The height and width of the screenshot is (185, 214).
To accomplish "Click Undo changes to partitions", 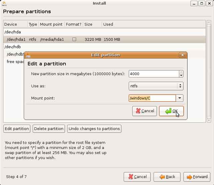I will (x=94, y=128).
